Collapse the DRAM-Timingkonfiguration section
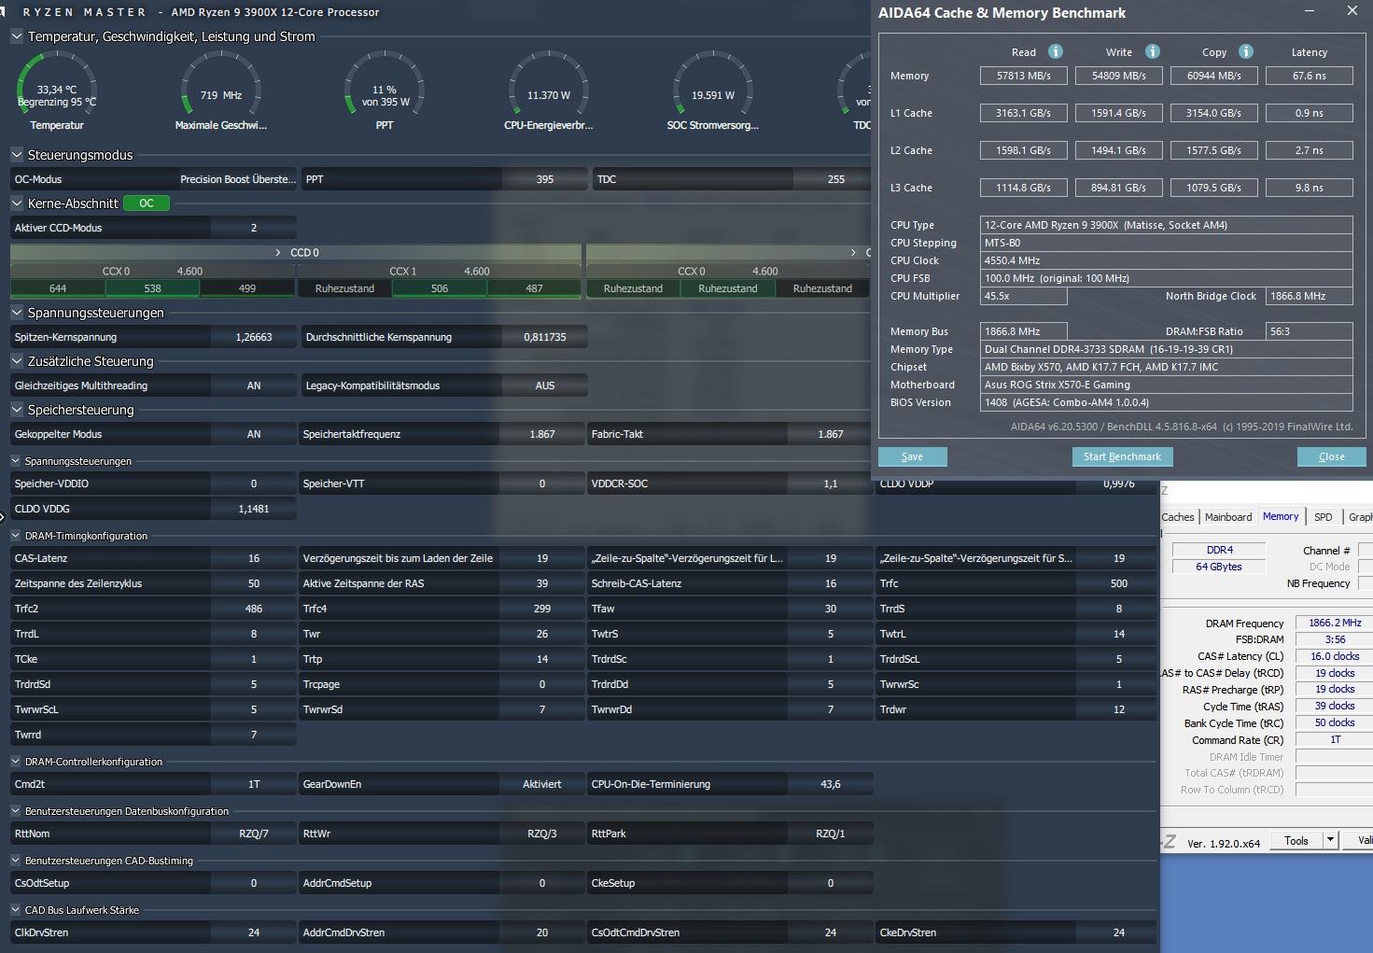 pos(16,536)
